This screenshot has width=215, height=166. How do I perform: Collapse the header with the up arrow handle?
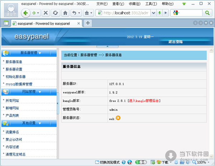[107, 47]
